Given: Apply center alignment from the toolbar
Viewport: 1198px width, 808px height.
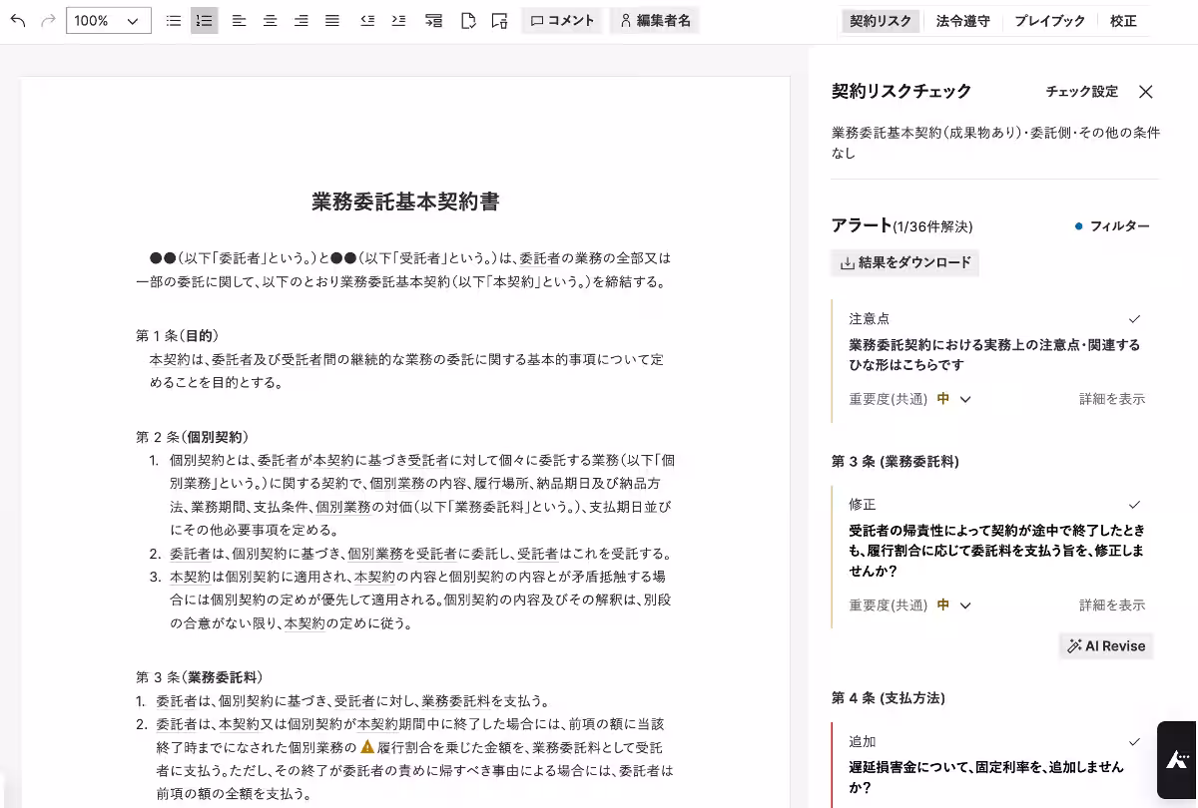Looking at the screenshot, I should point(270,20).
